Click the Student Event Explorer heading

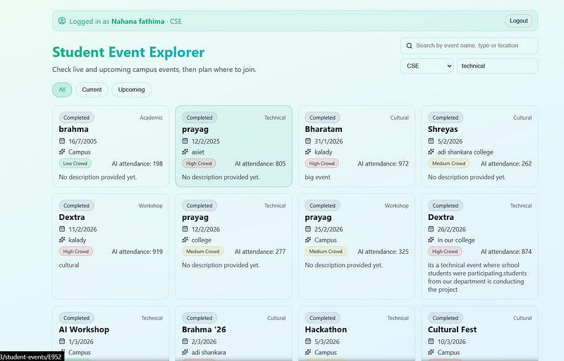point(128,52)
